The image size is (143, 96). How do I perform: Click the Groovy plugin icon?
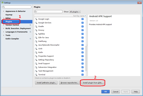tap(36, 30)
